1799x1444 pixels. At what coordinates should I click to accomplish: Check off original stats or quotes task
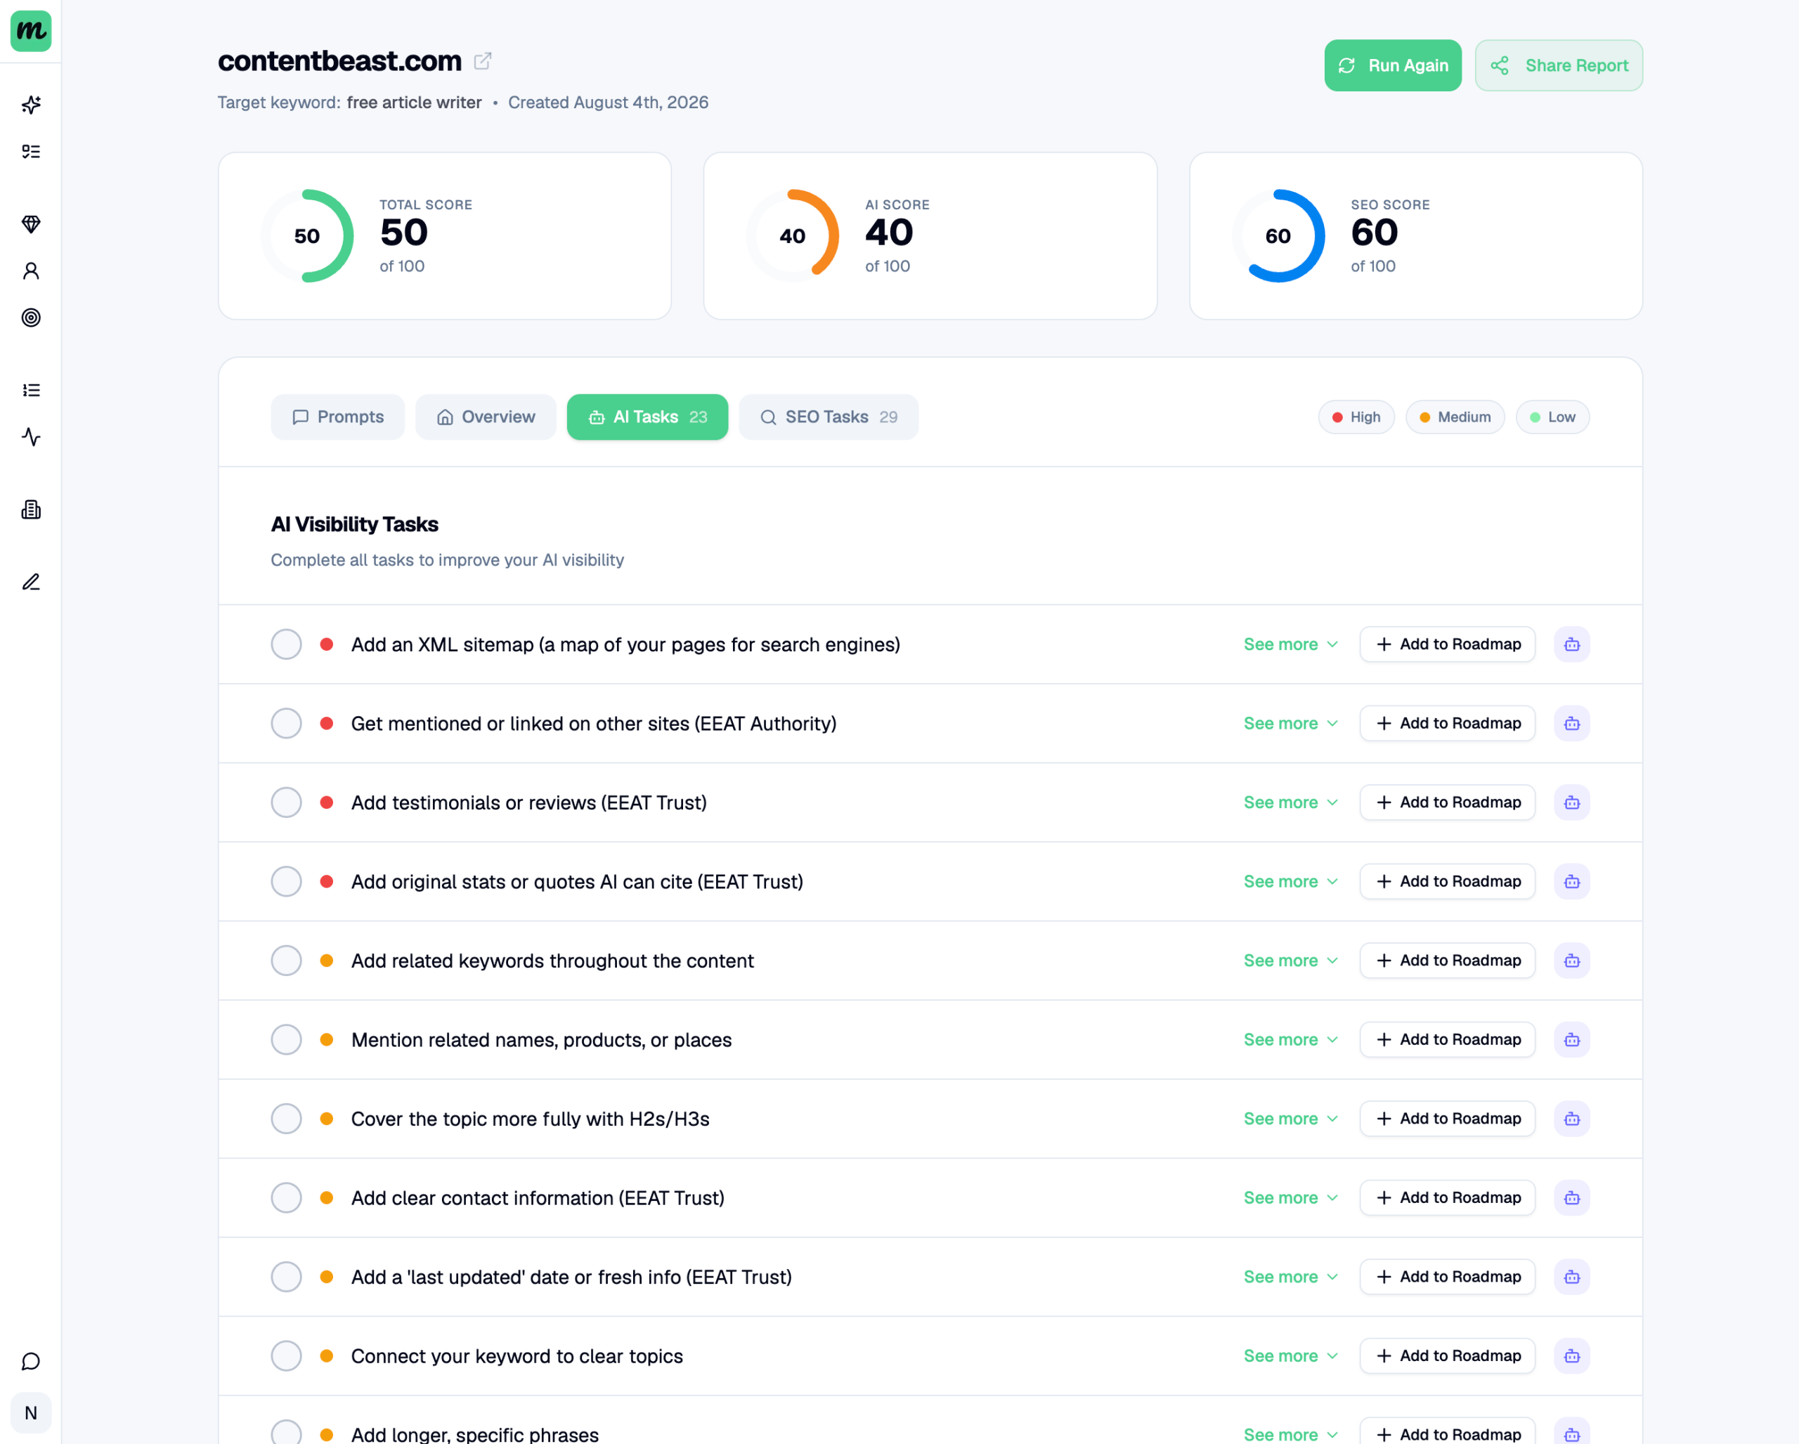coord(286,882)
